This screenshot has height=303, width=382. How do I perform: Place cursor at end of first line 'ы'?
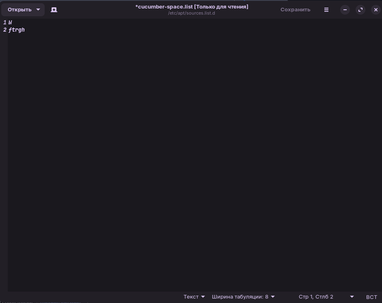click(x=12, y=23)
